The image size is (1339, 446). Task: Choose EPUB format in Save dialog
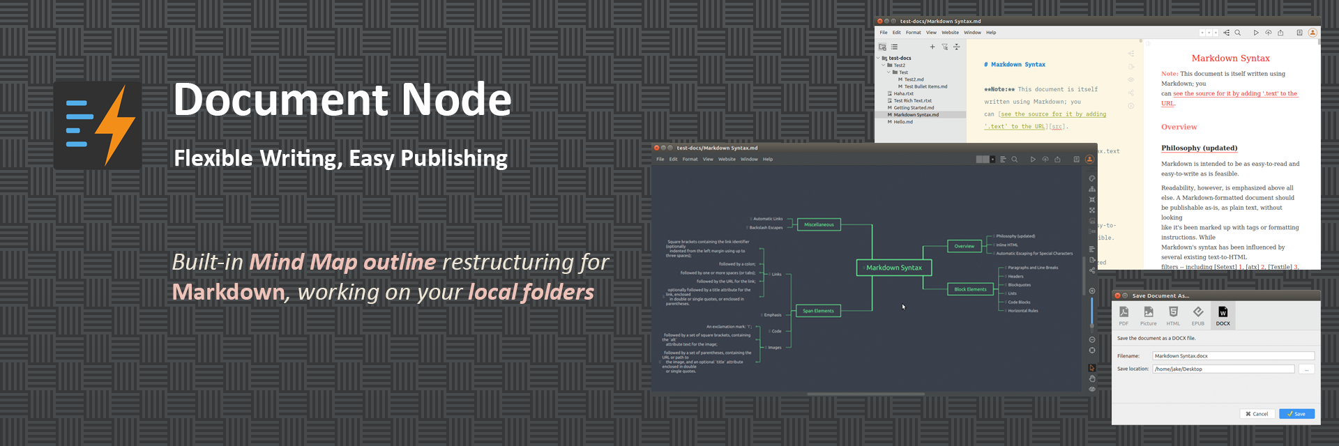click(x=1197, y=316)
